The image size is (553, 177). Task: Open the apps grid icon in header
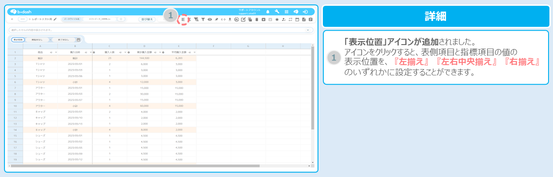pos(286,12)
